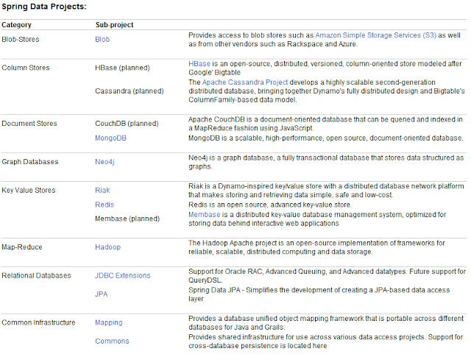Click the Common Infrastructure category cell
This screenshot has width=471, height=354.
pos(38,322)
